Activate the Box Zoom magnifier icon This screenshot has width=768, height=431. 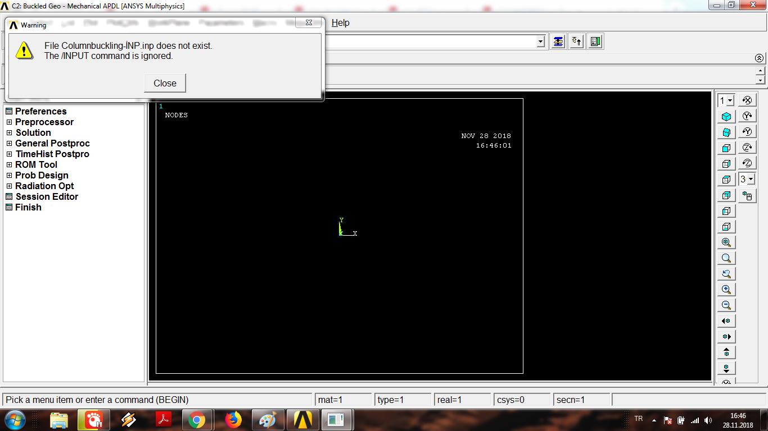pos(726,258)
